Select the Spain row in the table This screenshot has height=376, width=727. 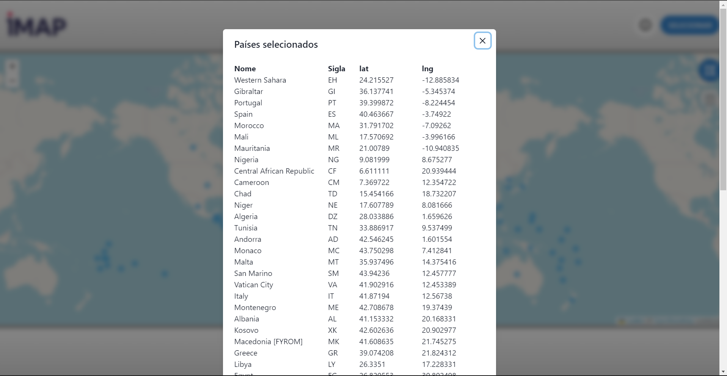[x=243, y=114]
